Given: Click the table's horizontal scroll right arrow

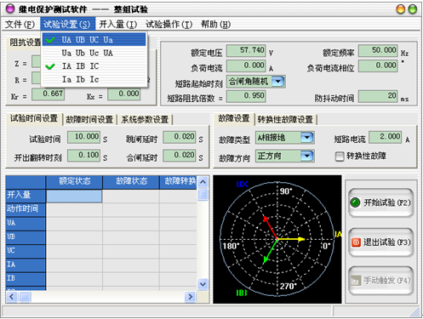Looking at the screenshot, I should [x=190, y=297].
